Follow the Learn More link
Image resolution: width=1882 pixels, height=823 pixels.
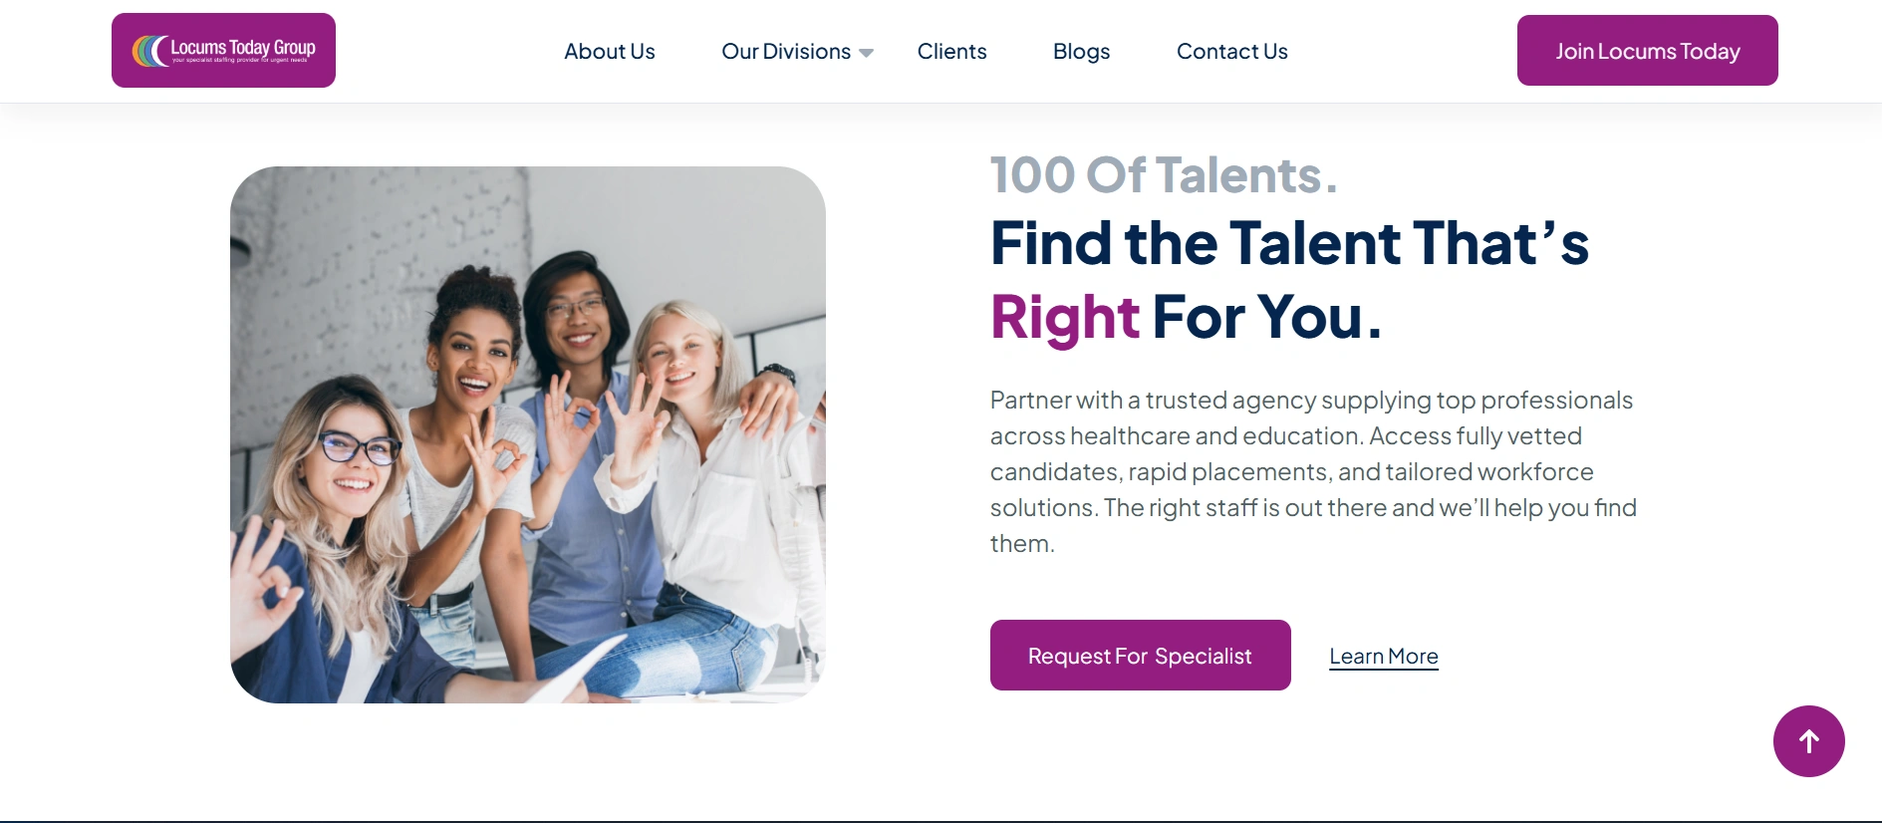point(1383,657)
